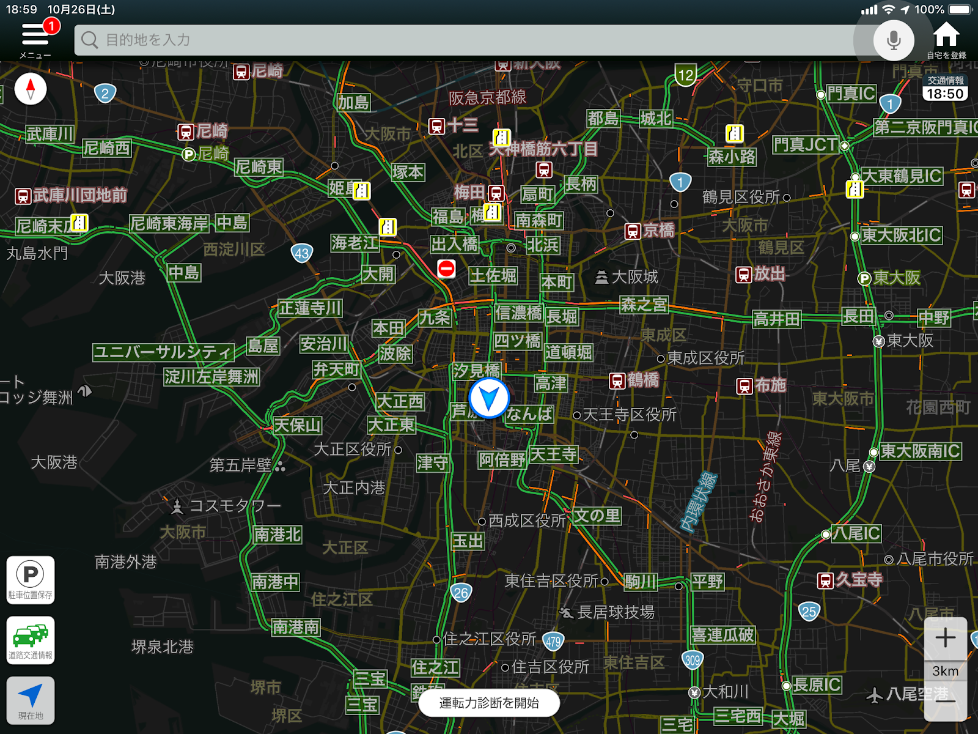Tap the 住之江 exit label

pyautogui.click(x=435, y=667)
